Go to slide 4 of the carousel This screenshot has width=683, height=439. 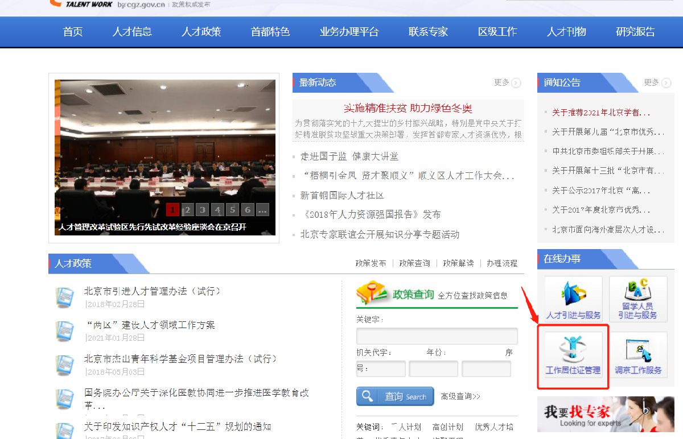[x=217, y=210]
